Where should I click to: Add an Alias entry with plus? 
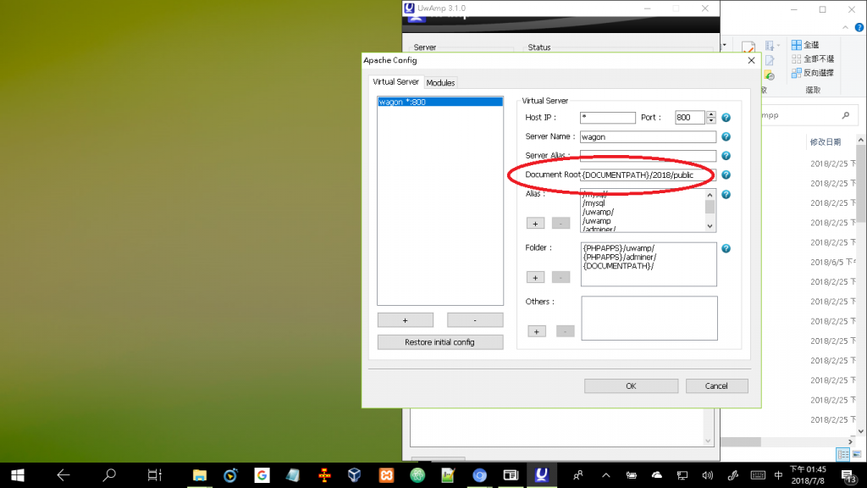(x=535, y=223)
